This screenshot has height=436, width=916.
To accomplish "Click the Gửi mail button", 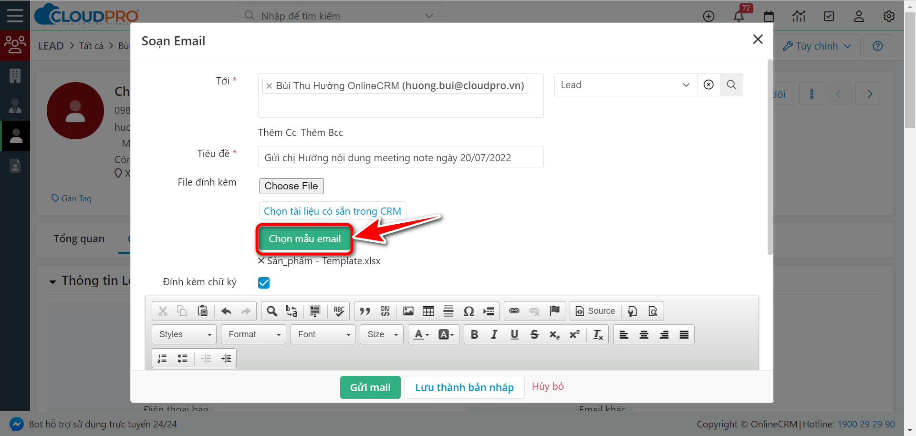I will click(370, 387).
